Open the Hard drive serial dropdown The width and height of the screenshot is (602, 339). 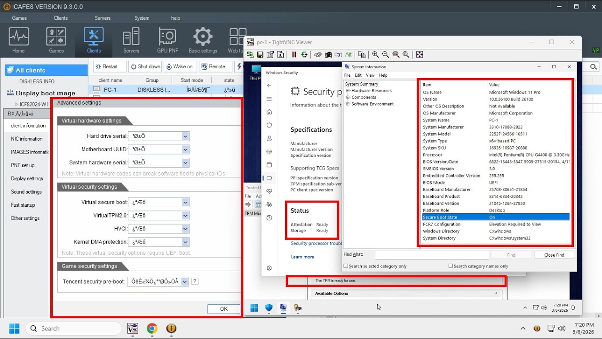tap(185, 136)
